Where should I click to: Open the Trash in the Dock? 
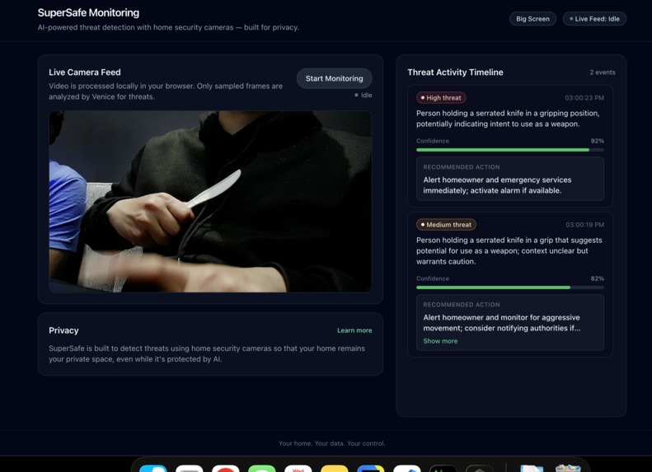click(568, 468)
